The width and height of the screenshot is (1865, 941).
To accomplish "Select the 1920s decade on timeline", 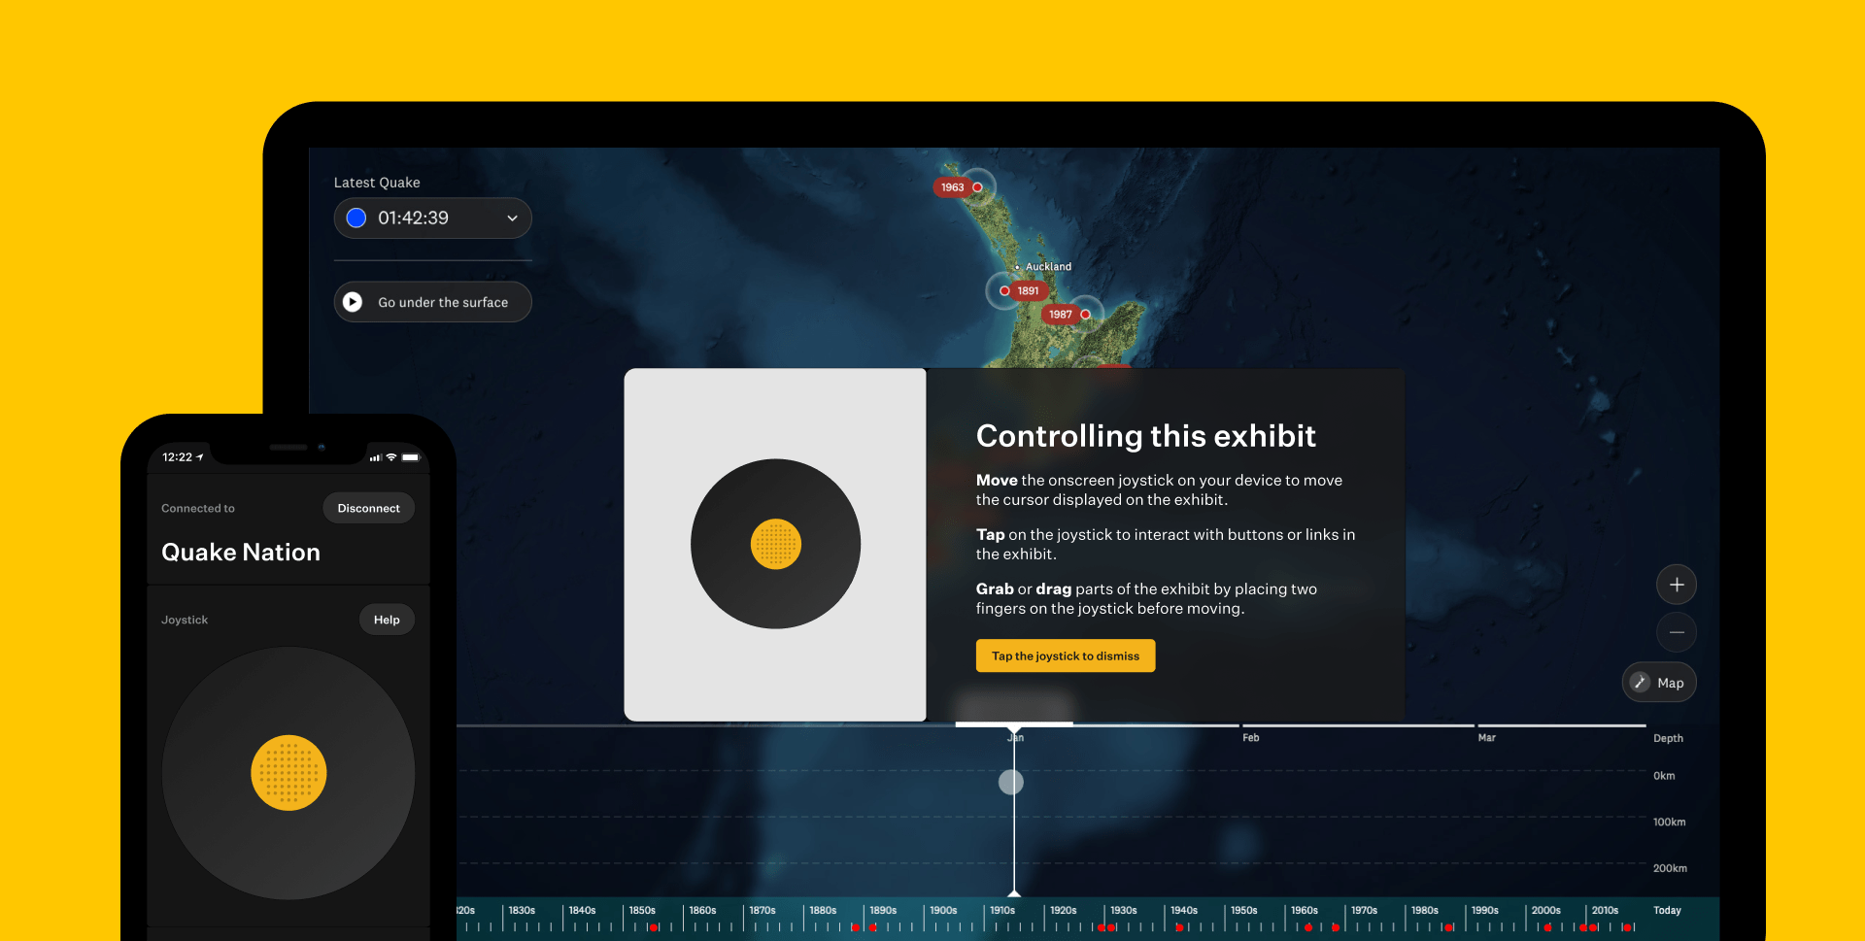I will point(1064,911).
